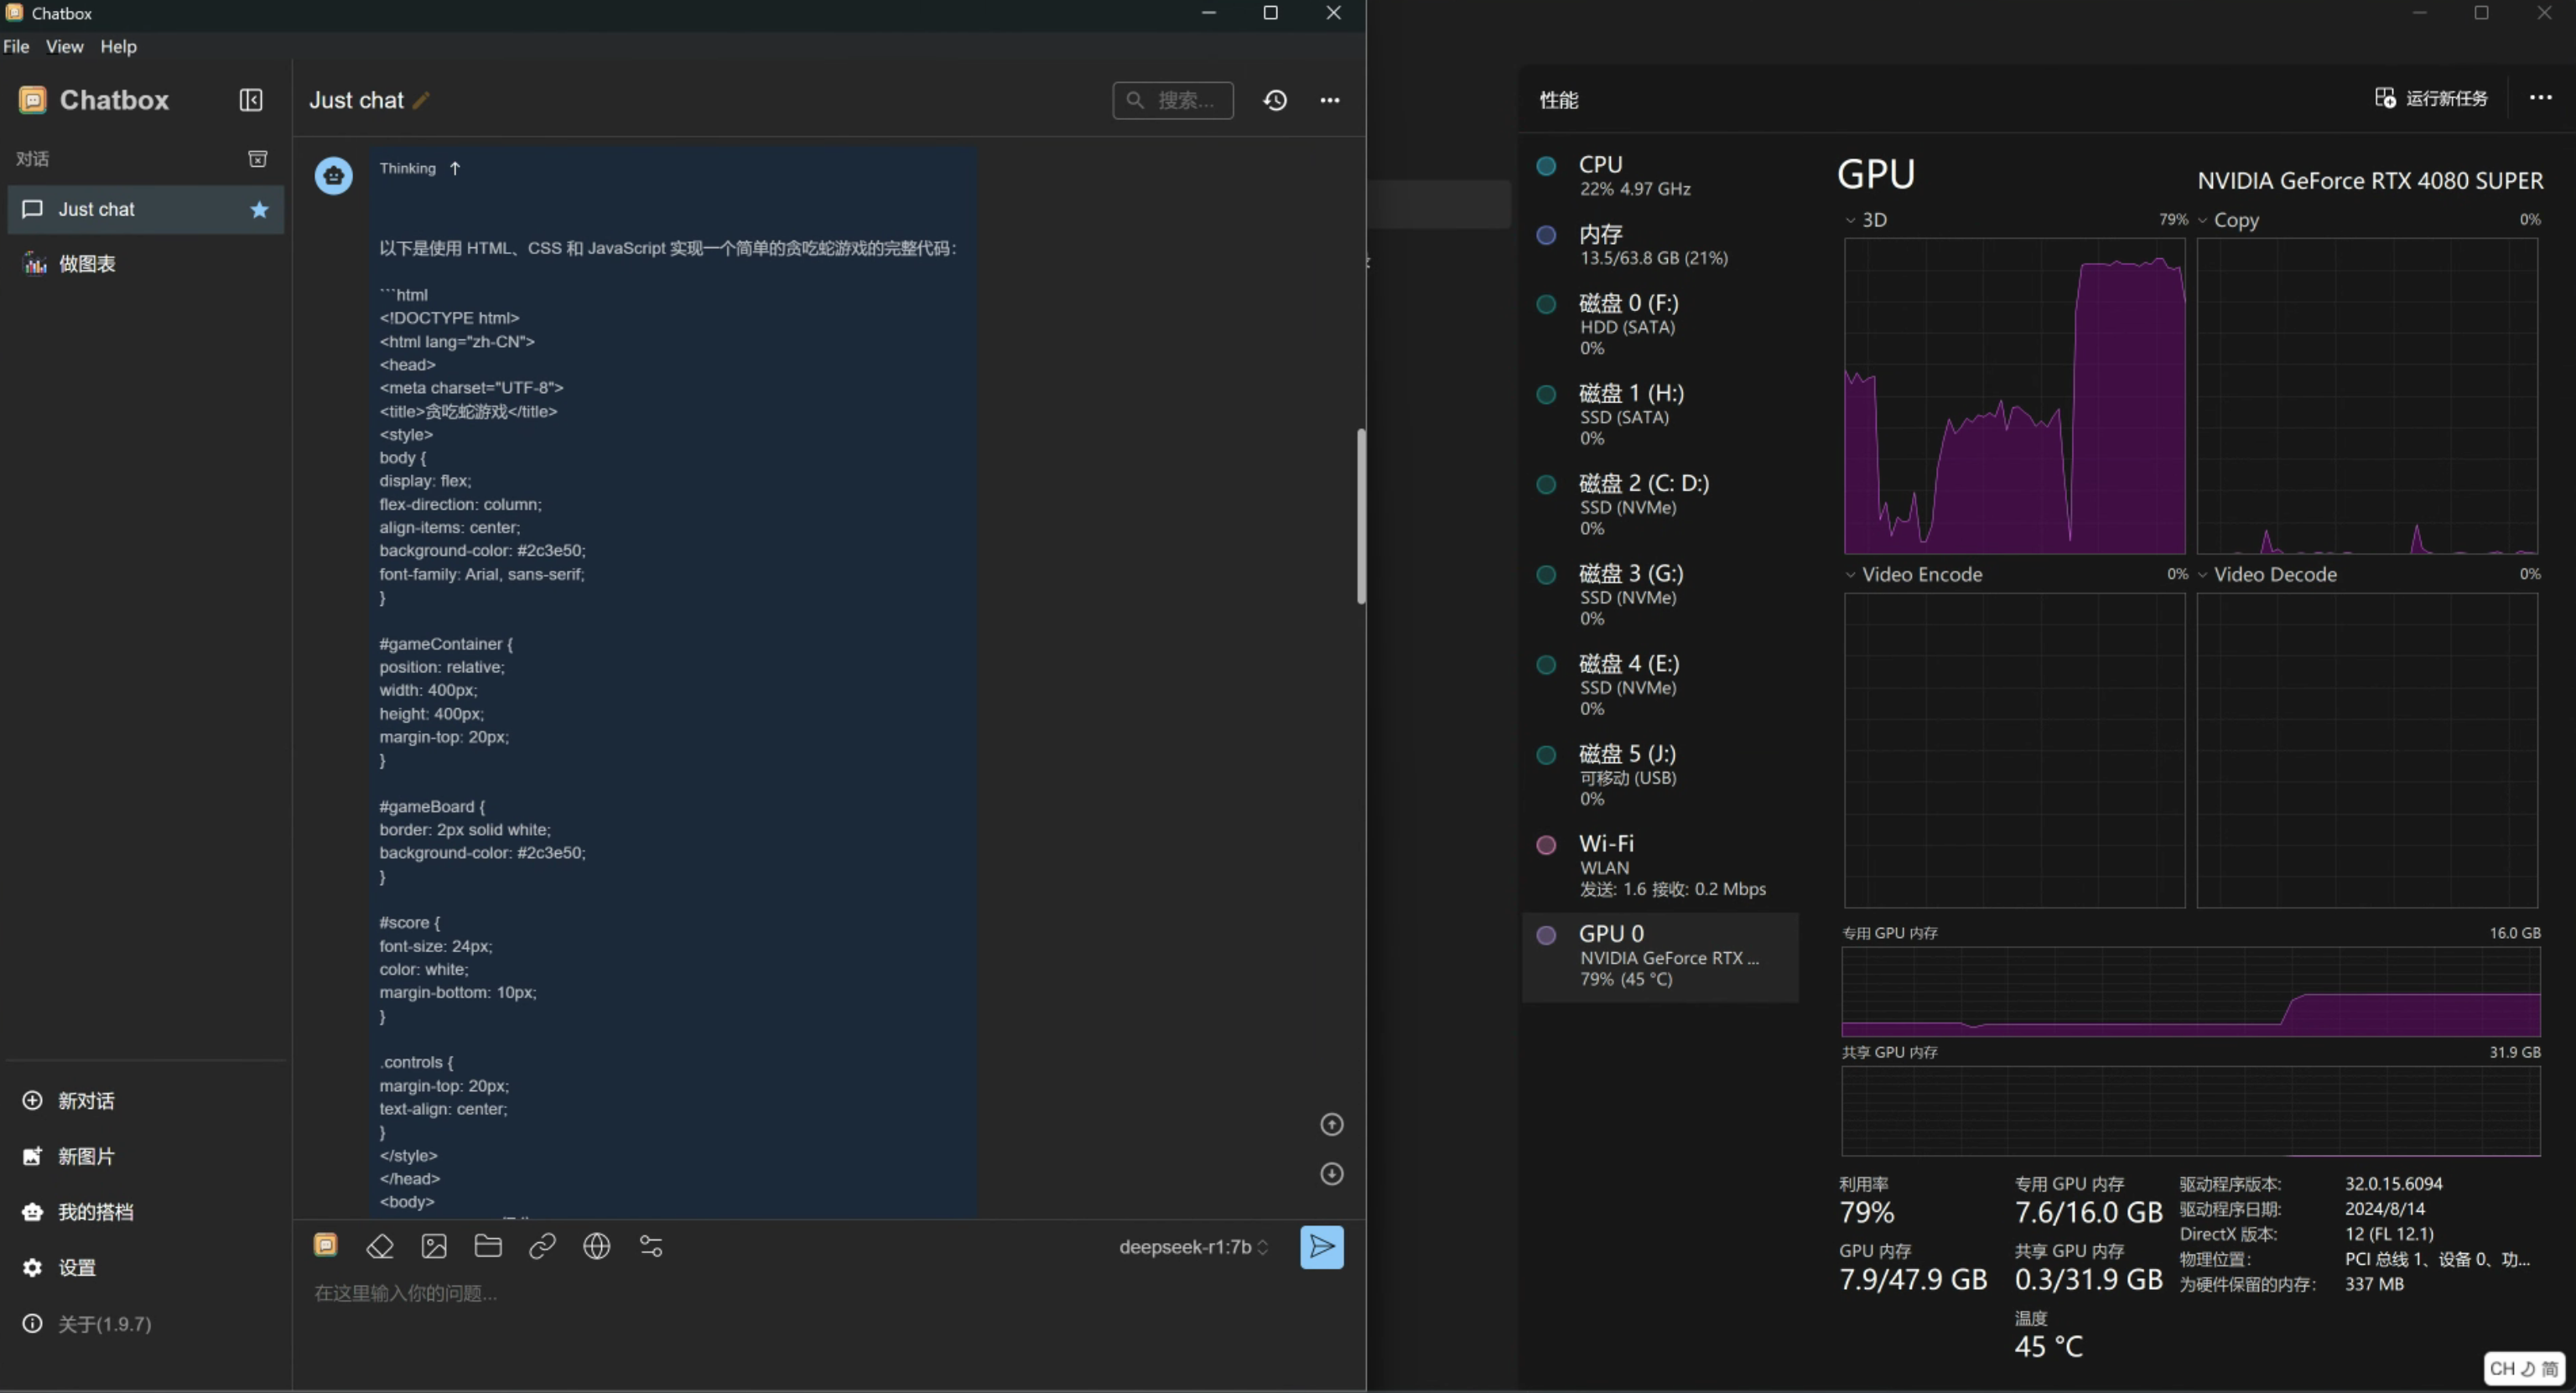The image size is (2576, 1393).
Task: Click the folder icon to attach file
Action: [488, 1246]
